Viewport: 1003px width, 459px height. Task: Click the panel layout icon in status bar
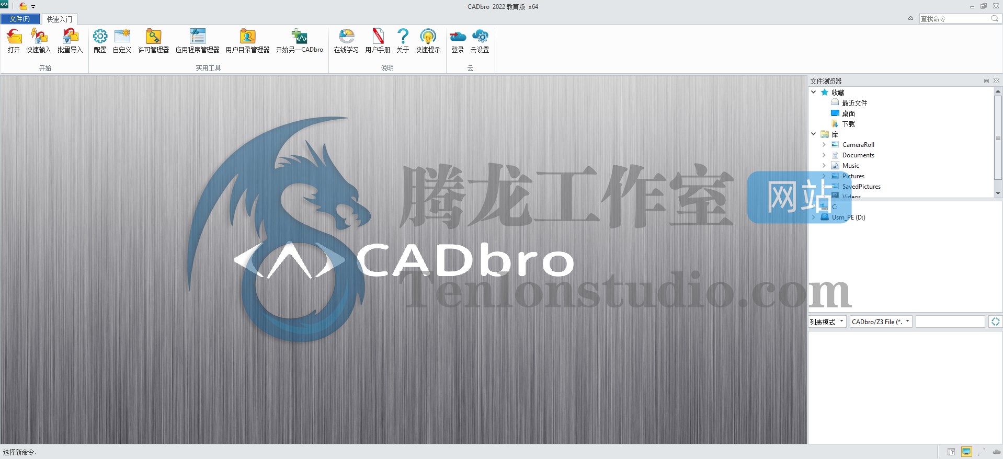point(951,452)
